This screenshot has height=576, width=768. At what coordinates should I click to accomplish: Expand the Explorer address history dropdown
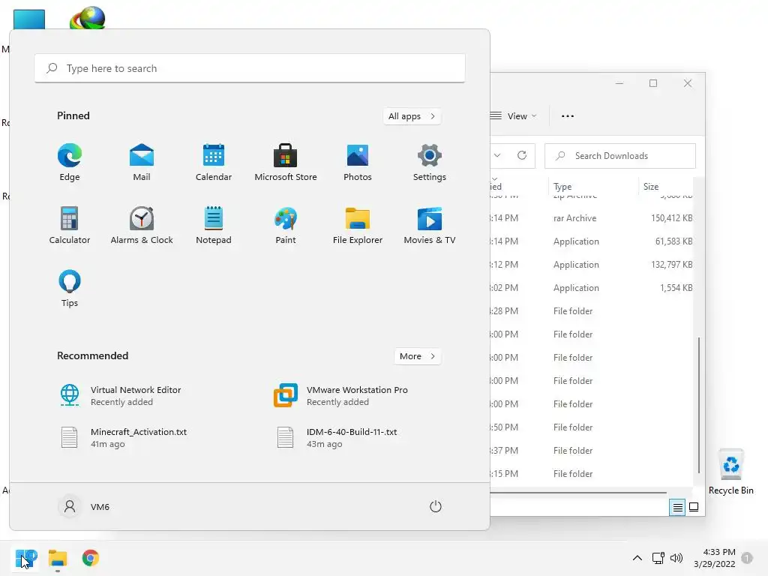point(497,156)
